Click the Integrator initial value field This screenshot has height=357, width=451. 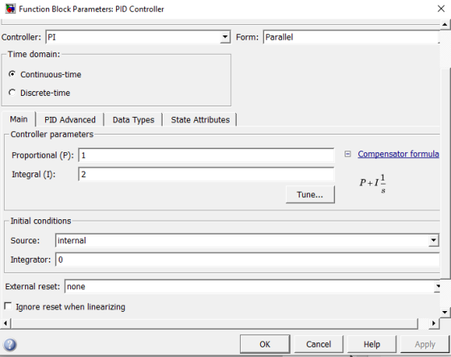tap(247, 259)
